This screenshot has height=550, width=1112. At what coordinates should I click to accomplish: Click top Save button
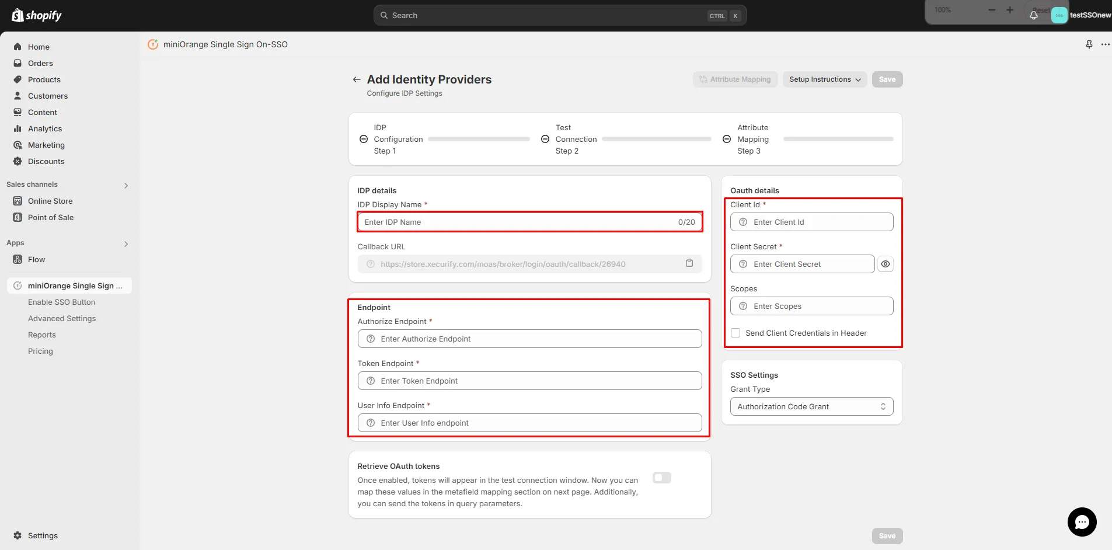(887, 79)
